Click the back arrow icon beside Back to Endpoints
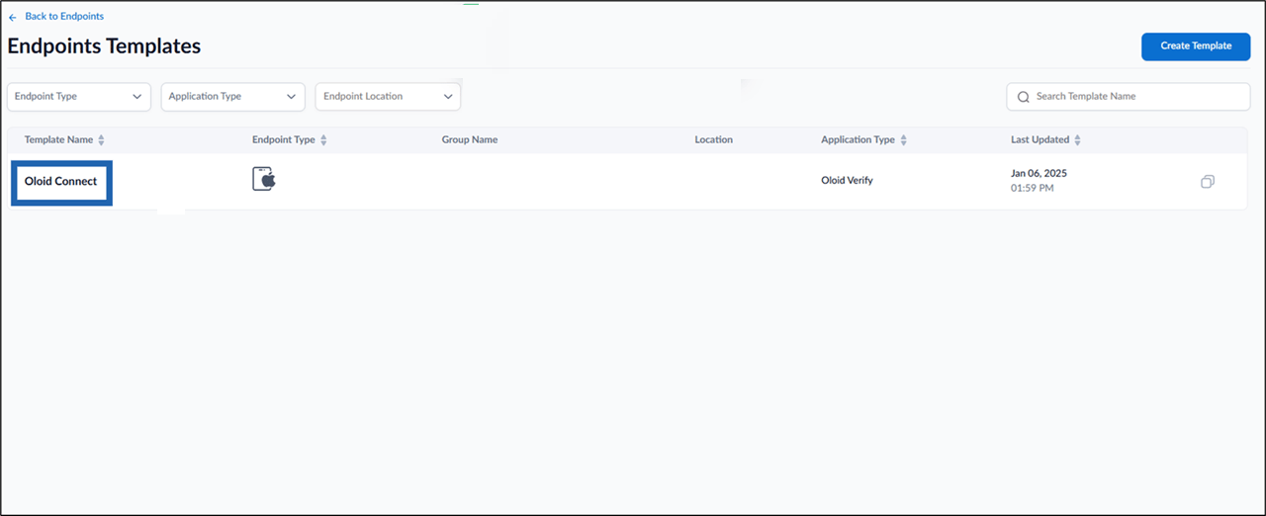 (13, 17)
